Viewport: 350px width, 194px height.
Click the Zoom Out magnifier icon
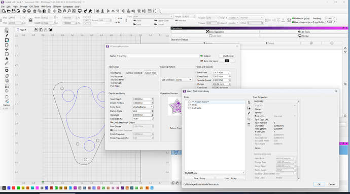pyautogui.click(x=69, y=11)
